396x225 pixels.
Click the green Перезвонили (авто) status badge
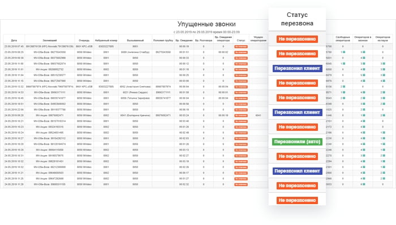(297, 142)
